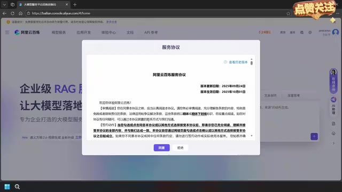The height and width of the screenshot is (192, 342).
Task: Switch to the 文本创作 tab
Action: 270,95
